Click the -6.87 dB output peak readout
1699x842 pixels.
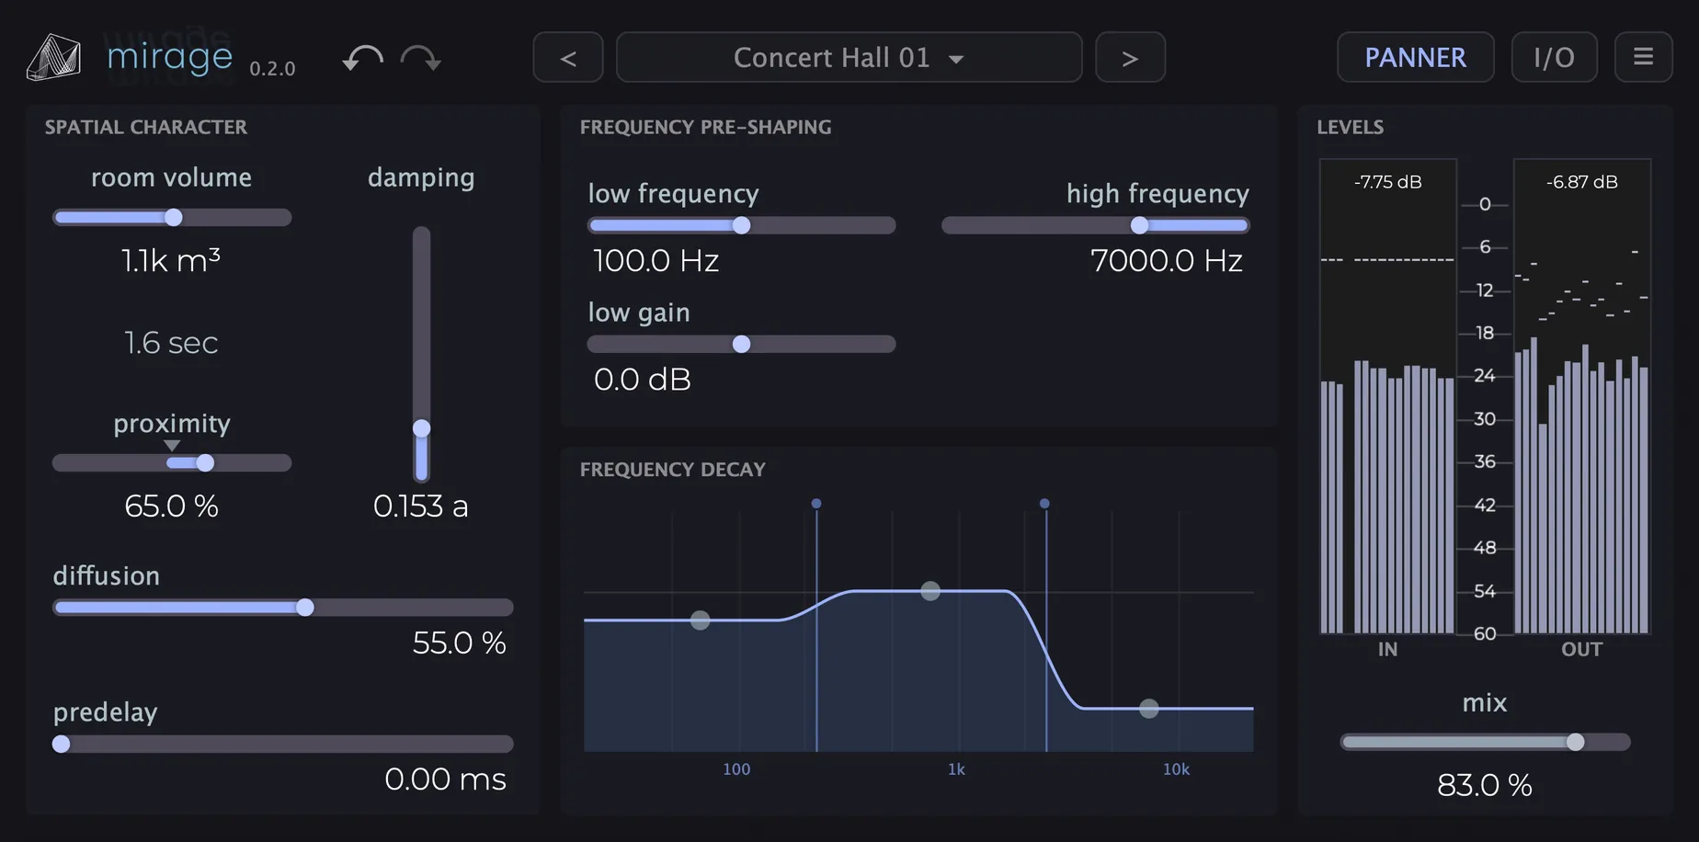1581,182
